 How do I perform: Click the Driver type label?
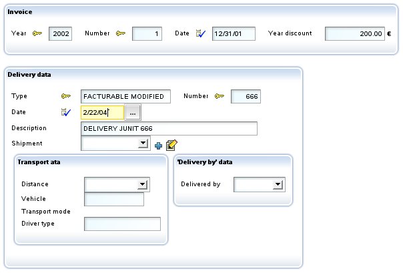pyautogui.click(x=38, y=224)
